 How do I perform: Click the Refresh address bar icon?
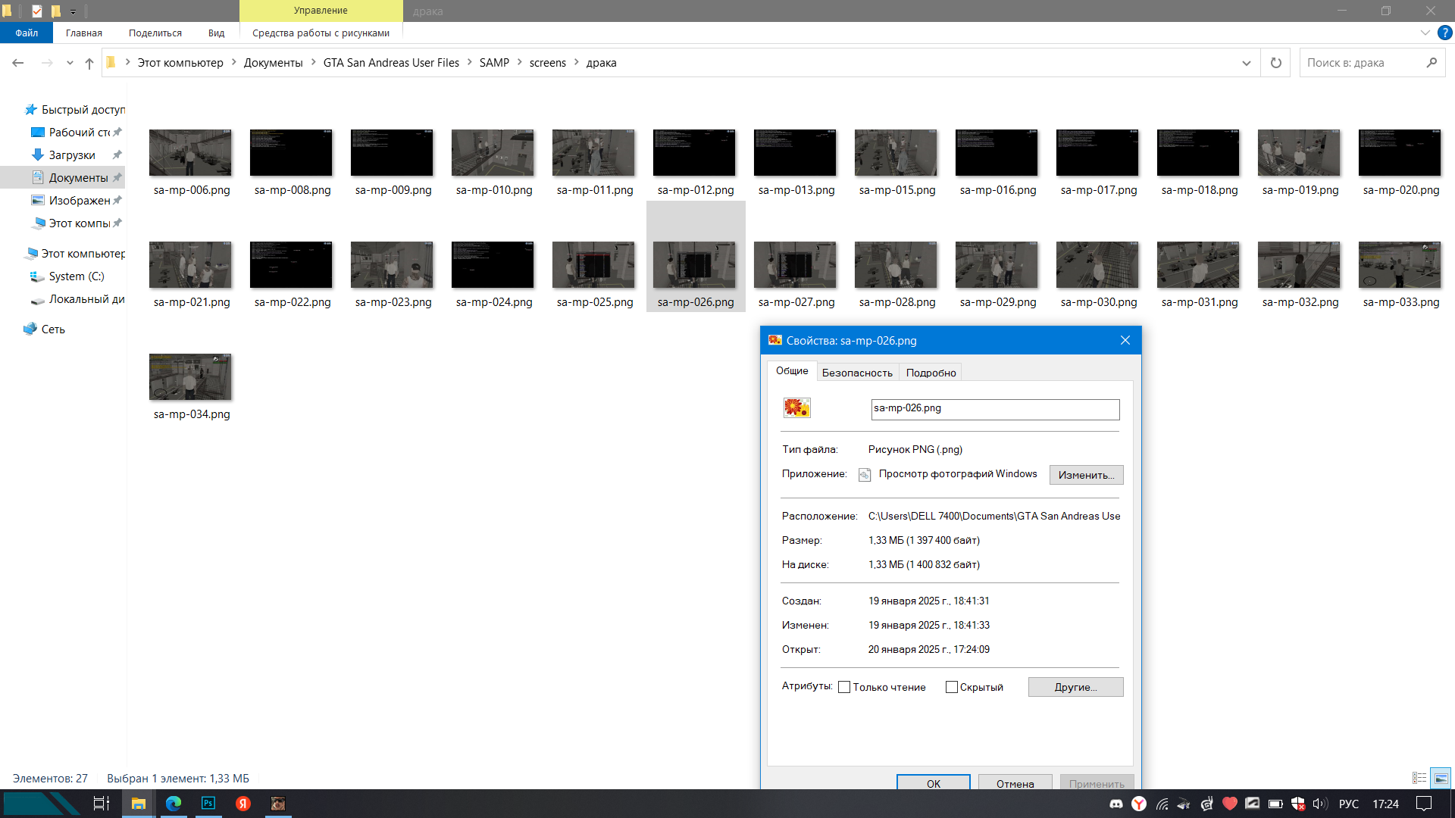click(x=1276, y=63)
